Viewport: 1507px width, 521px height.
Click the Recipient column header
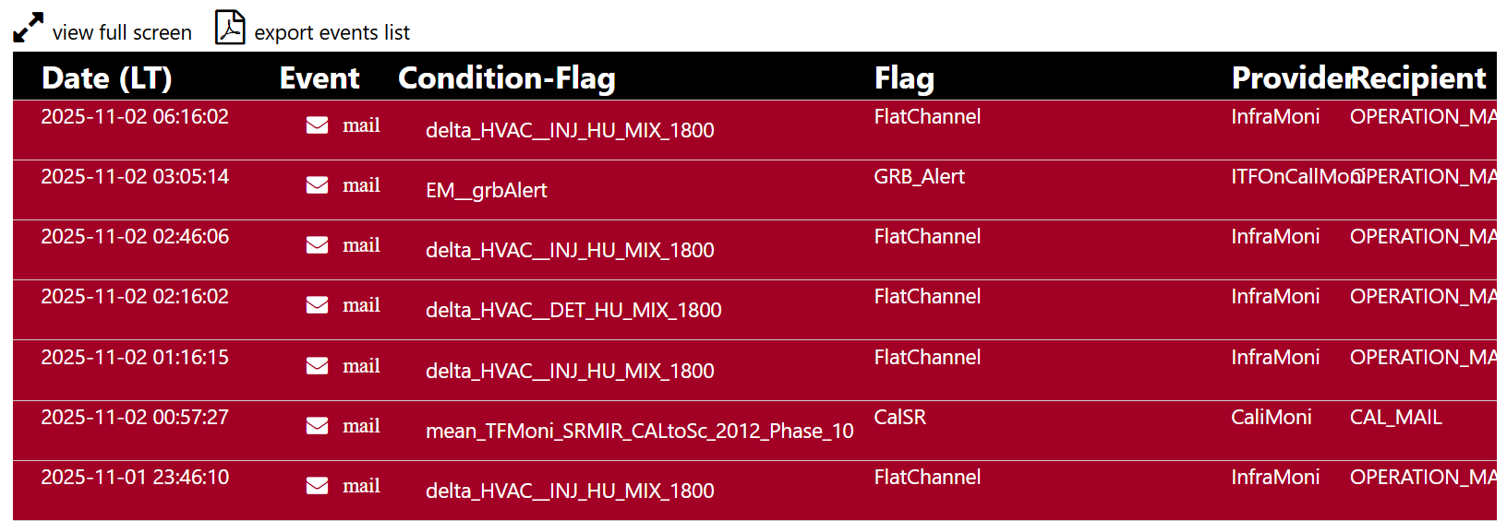tap(1419, 78)
